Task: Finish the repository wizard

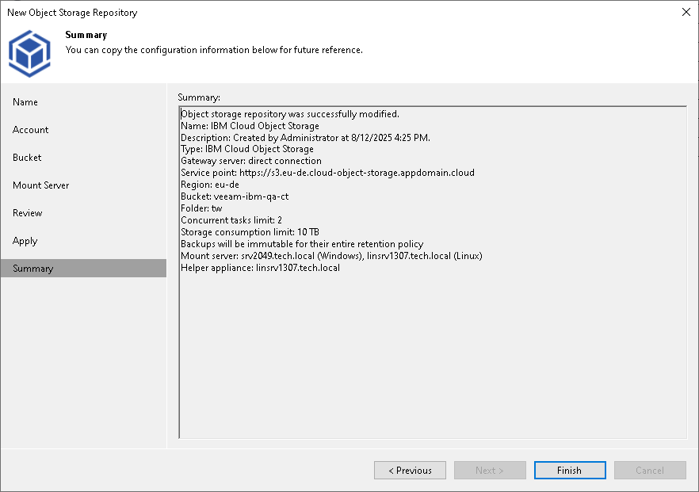Action: pos(570,470)
